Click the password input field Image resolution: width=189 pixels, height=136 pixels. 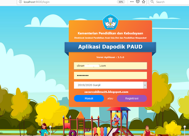click(110, 76)
